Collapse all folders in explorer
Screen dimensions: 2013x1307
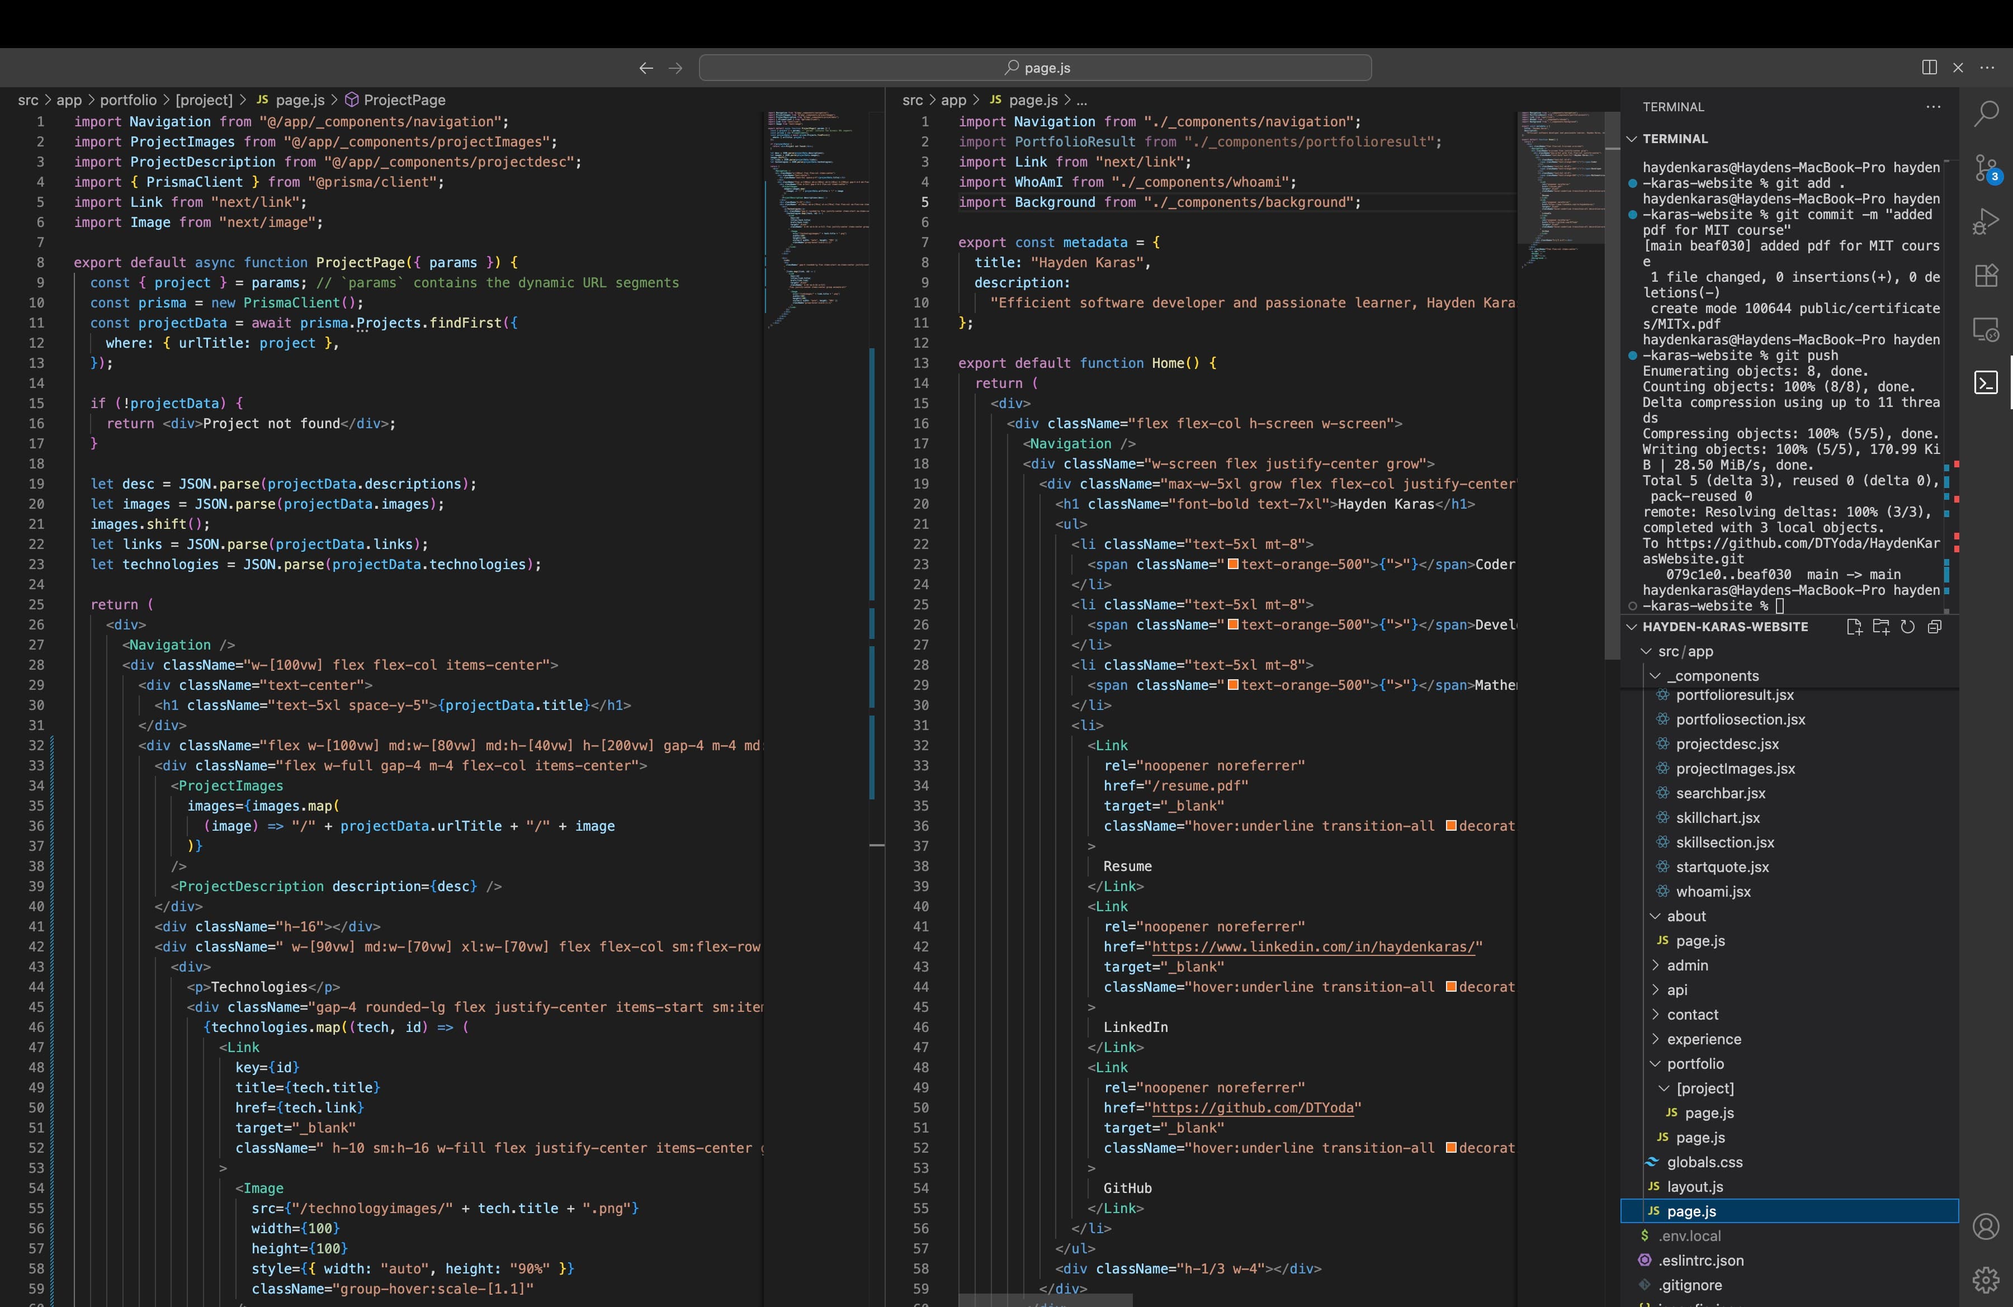tap(1934, 627)
